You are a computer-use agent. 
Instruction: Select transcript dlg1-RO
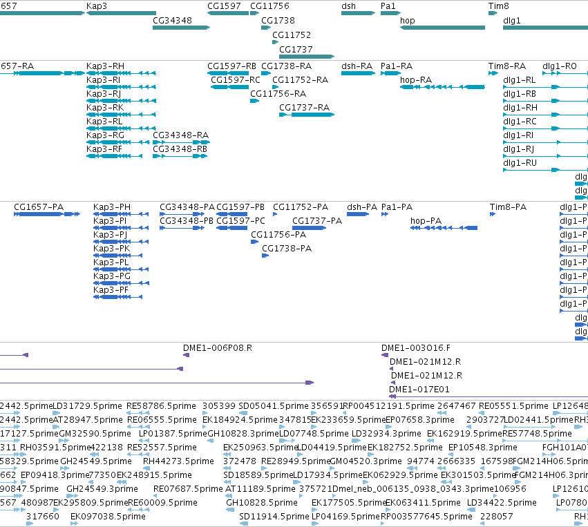565,73
